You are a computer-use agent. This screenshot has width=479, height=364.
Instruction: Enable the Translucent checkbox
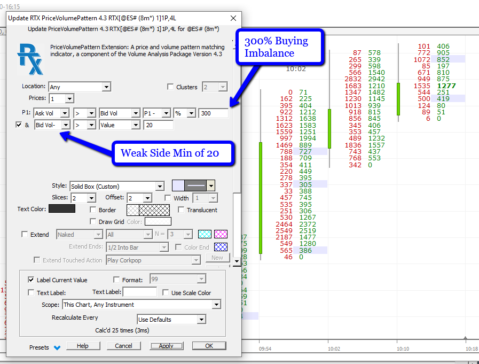tap(181, 210)
